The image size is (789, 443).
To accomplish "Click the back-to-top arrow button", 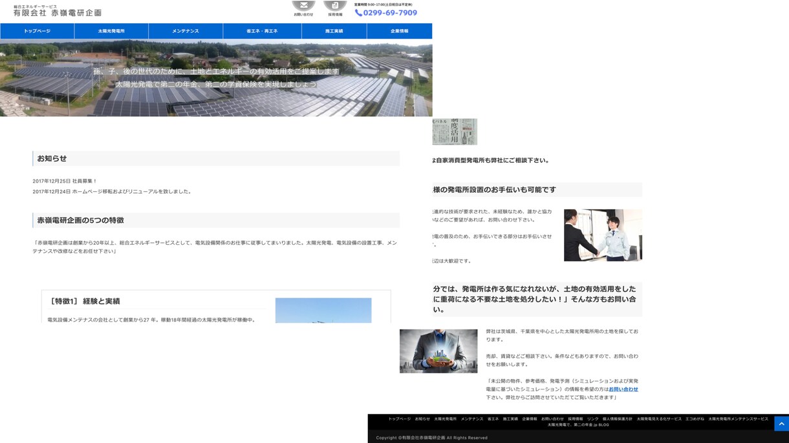I will pos(781,424).
